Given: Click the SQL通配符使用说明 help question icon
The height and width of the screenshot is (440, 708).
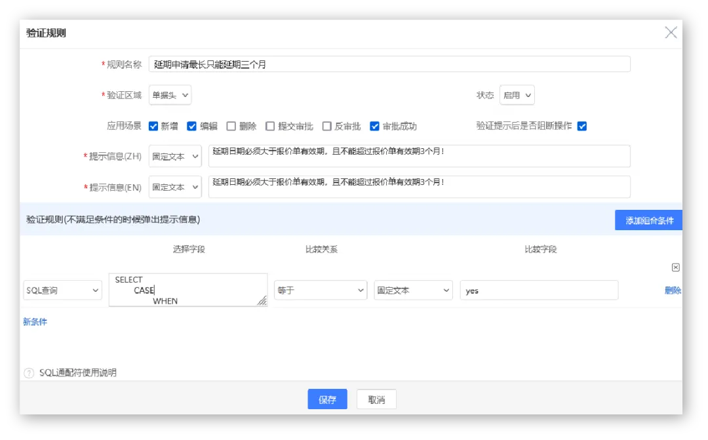Looking at the screenshot, I should tap(29, 373).
